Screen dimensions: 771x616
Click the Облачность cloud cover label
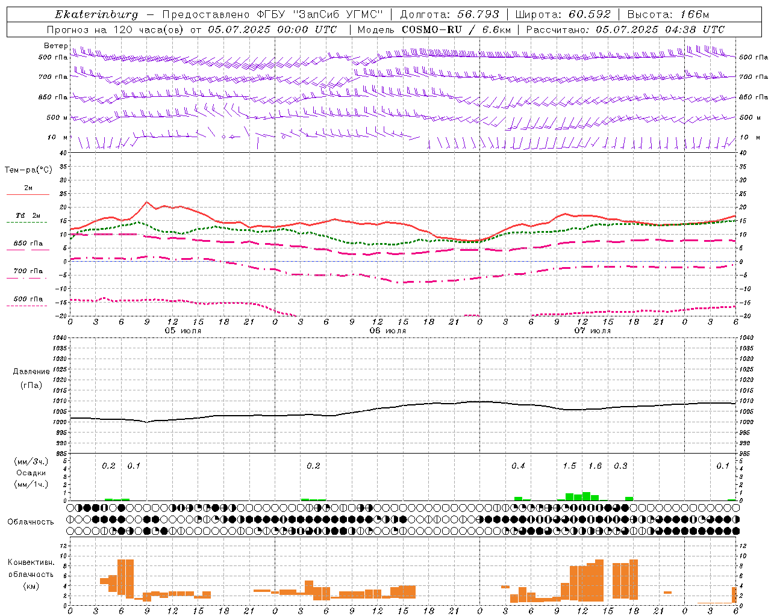pyautogui.click(x=31, y=522)
